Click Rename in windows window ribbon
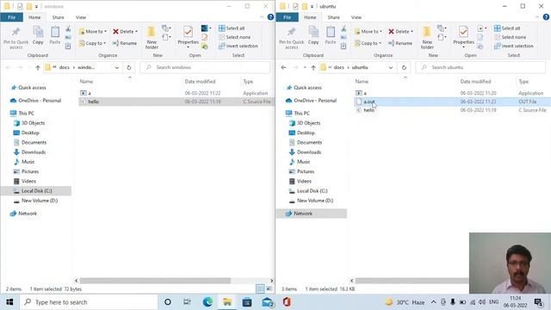This screenshot has width=551, height=310. pyautogui.click(x=125, y=43)
